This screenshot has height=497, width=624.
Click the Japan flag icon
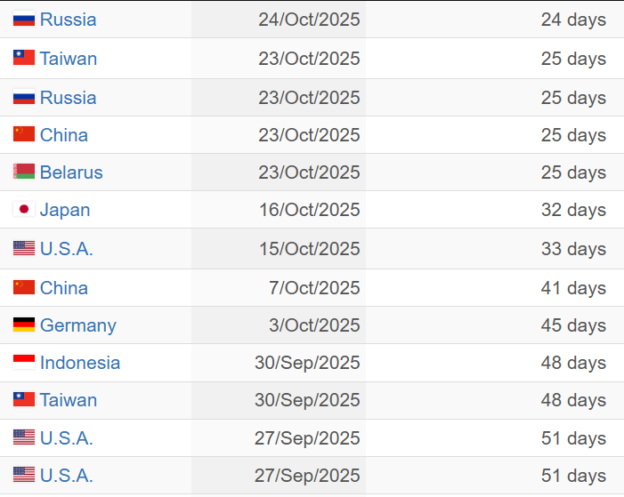point(24,211)
